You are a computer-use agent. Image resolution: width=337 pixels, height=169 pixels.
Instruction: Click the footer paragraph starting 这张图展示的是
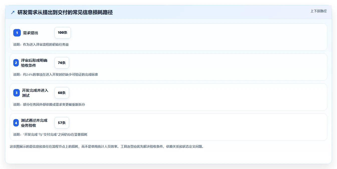click(x=107, y=146)
